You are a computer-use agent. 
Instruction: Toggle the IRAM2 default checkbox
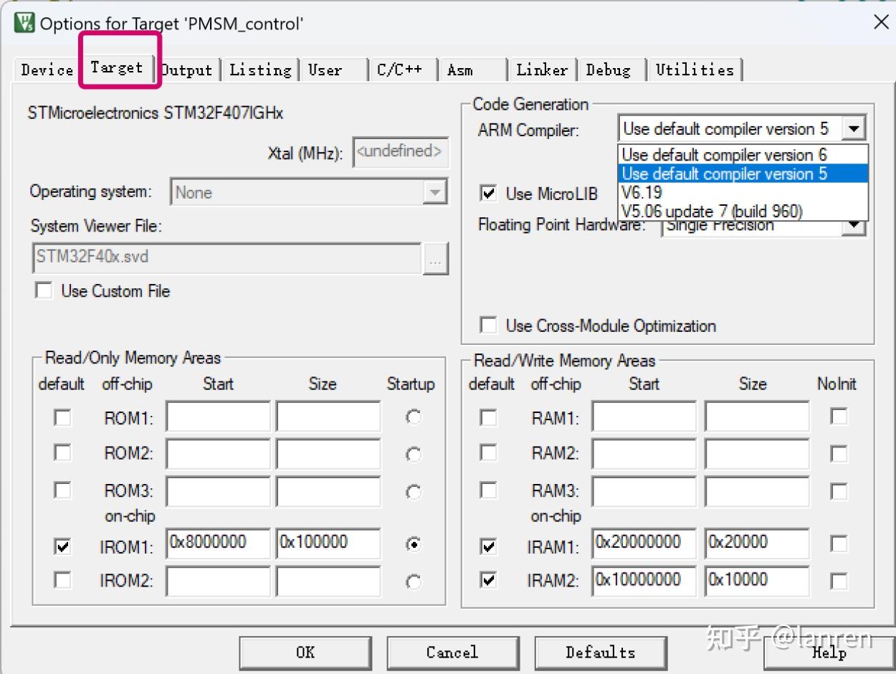(488, 579)
